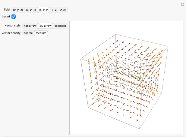Uncheck the boxed checkbox
The width and height of the screenshot is (186, 137).
click(x=14, y=17)
